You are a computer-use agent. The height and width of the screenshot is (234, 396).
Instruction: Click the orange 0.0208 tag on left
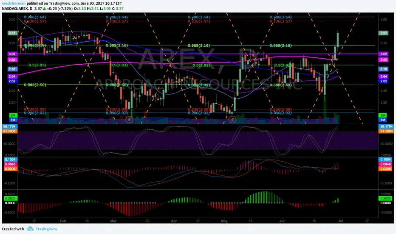(x=10, y=168)
